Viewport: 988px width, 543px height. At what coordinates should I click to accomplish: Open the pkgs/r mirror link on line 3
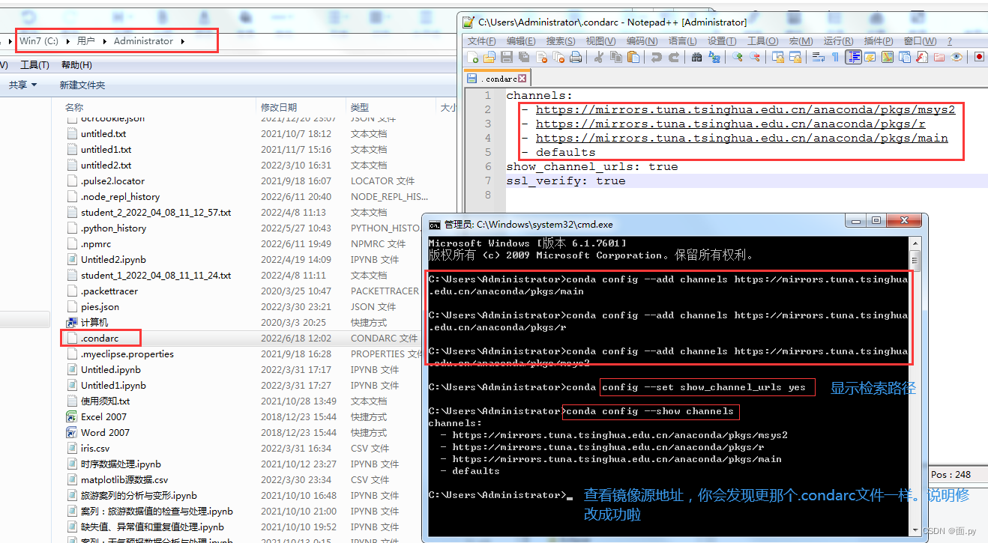(x=730, y=124)
